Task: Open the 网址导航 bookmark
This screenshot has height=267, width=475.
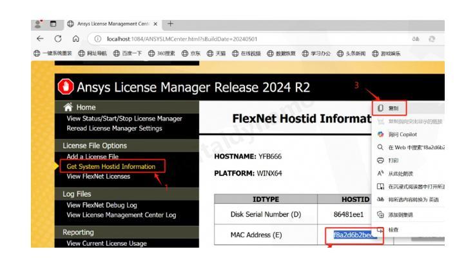Action: pos(93,54)
